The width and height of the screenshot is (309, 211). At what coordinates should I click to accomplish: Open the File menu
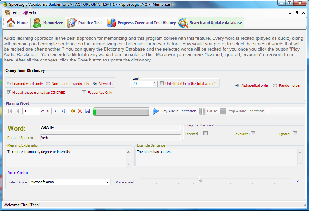[16, 13]
